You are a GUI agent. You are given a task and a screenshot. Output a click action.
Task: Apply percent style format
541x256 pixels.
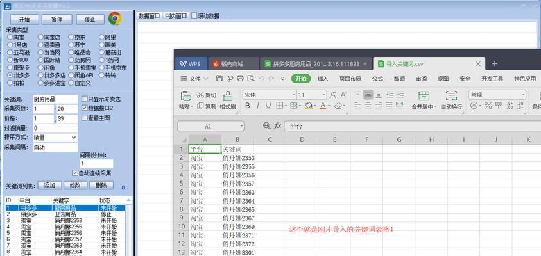click(488, 106)
